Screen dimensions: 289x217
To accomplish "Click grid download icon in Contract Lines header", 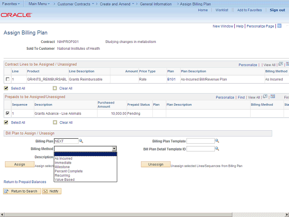I will (287, 64).
